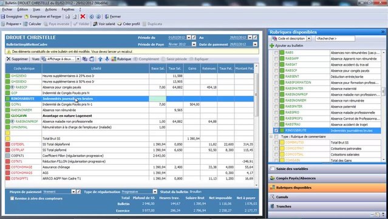Collapse Type : Rubrique de commentaire group

tap(271, 137)
